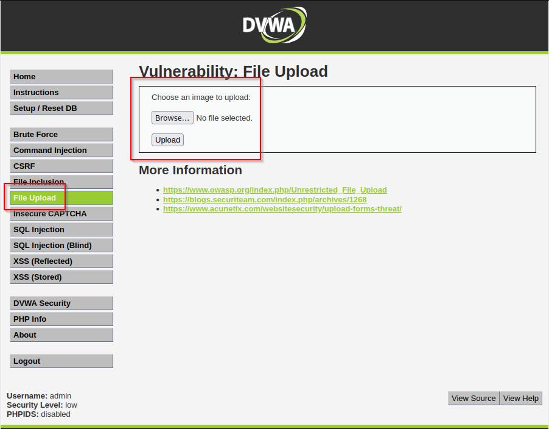The width and height of the screenshot is (549, 429).
Task: Open the Insecure CAPTCHA page
Action: [x=61, y=213]
